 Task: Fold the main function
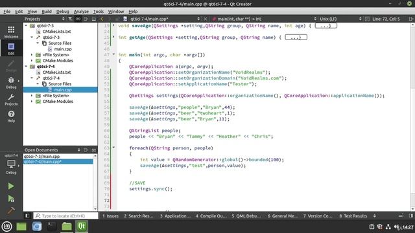pos(114,54)
